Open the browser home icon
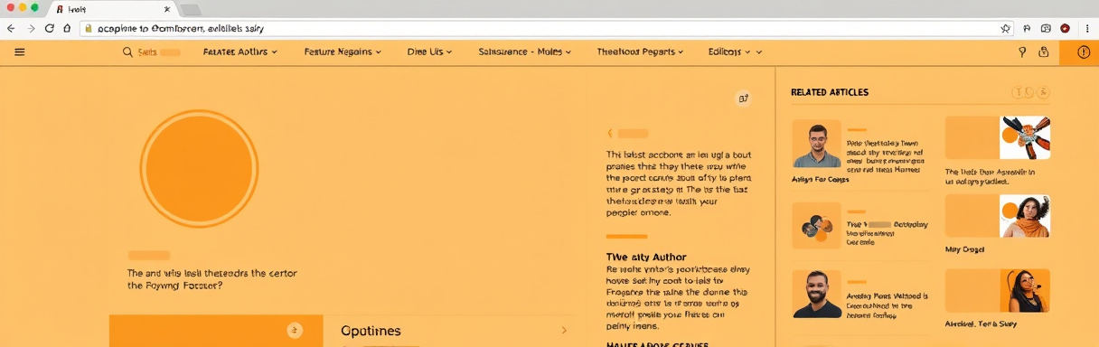This screenshot has height=347, width=1099. (67, 28)
